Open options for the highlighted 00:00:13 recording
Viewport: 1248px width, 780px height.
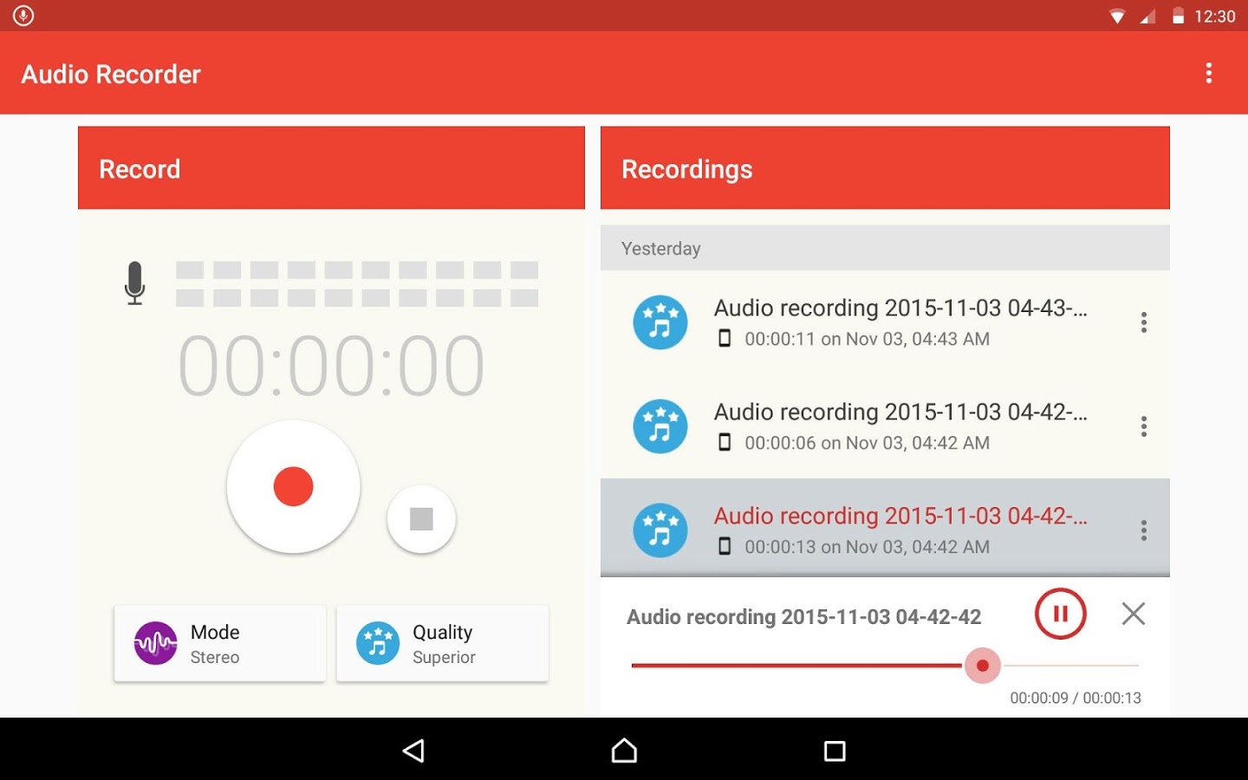(1144, 530)
